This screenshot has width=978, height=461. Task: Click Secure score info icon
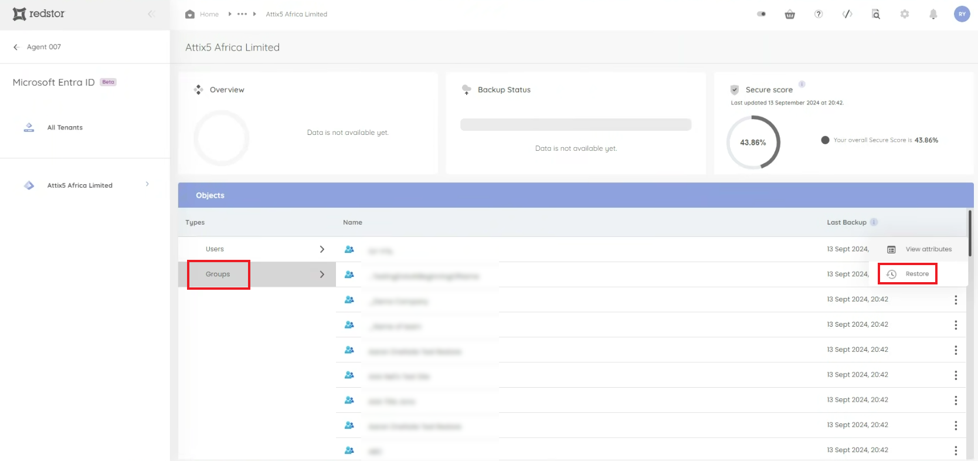click(802, 84)
